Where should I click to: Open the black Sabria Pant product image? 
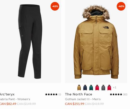pos(30,41)
